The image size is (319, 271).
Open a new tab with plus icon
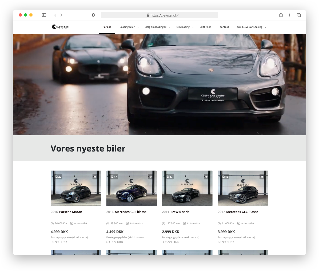tap(290, 15)
